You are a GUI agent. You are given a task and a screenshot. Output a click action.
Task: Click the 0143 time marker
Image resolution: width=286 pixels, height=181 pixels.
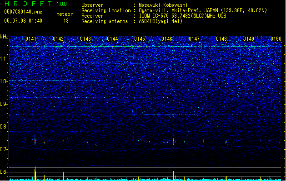tap(85, 39)
